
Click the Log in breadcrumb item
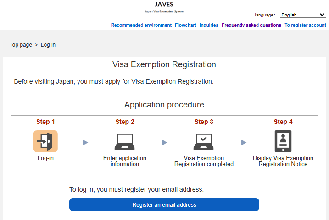[48, 45]
